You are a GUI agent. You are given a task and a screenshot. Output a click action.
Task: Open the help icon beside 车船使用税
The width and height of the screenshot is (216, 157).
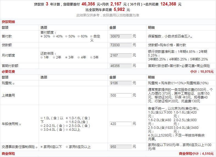point(20,124)
